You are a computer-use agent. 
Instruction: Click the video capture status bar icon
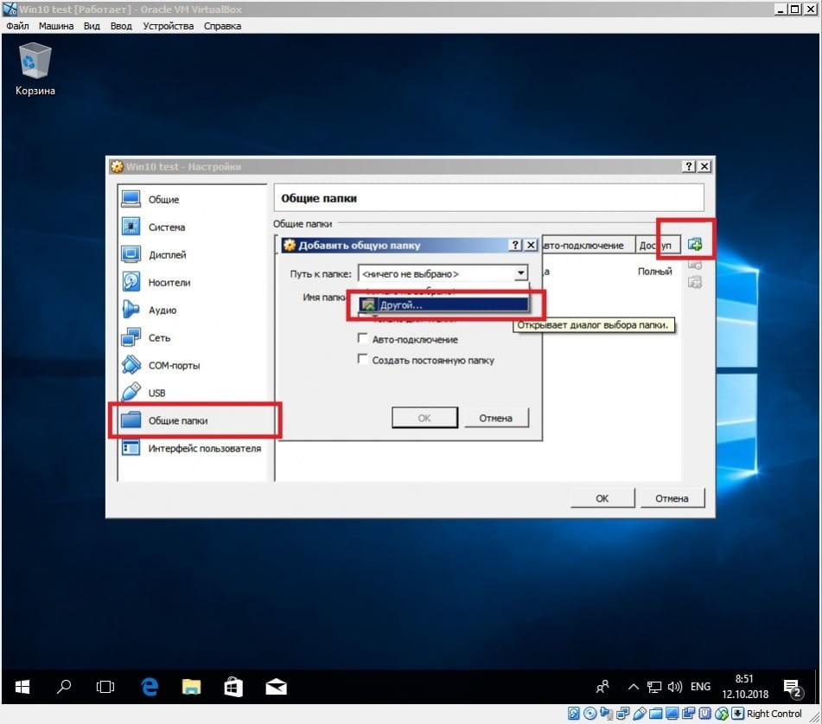(688, 714)
